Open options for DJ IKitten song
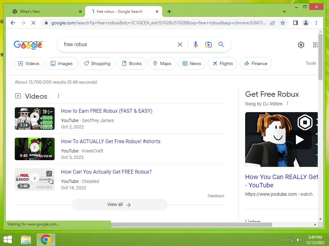Viewport: 329px width, 246px height. [288, 103]
